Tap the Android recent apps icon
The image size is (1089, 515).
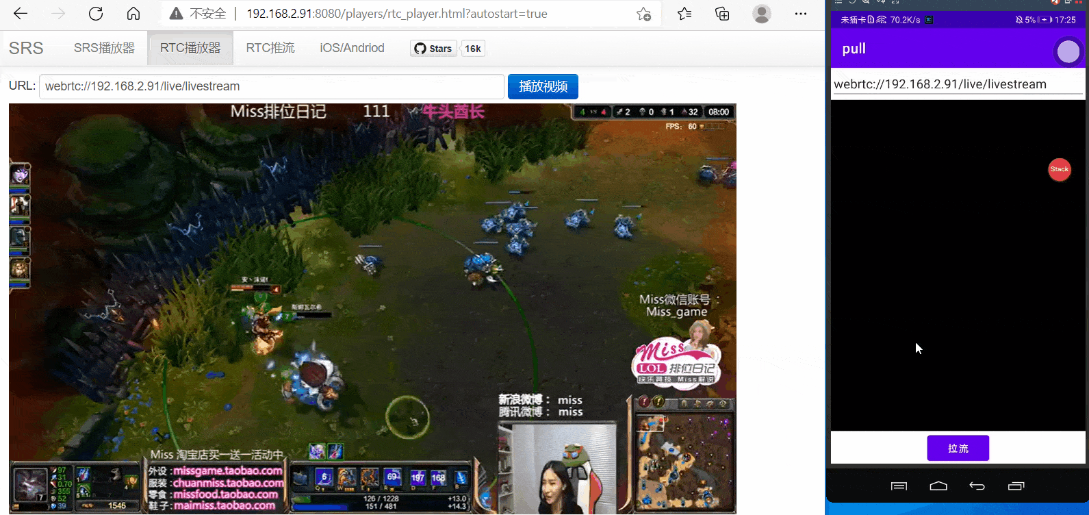click(x=1016, y=486)
